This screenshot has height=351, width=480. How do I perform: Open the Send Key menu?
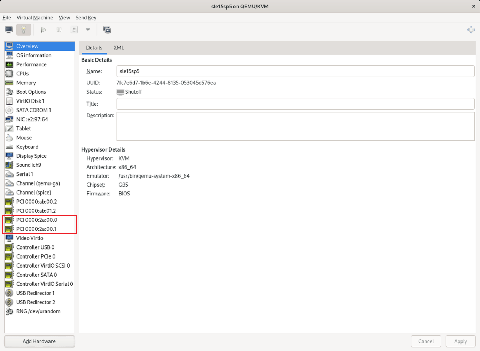(86, 17)
